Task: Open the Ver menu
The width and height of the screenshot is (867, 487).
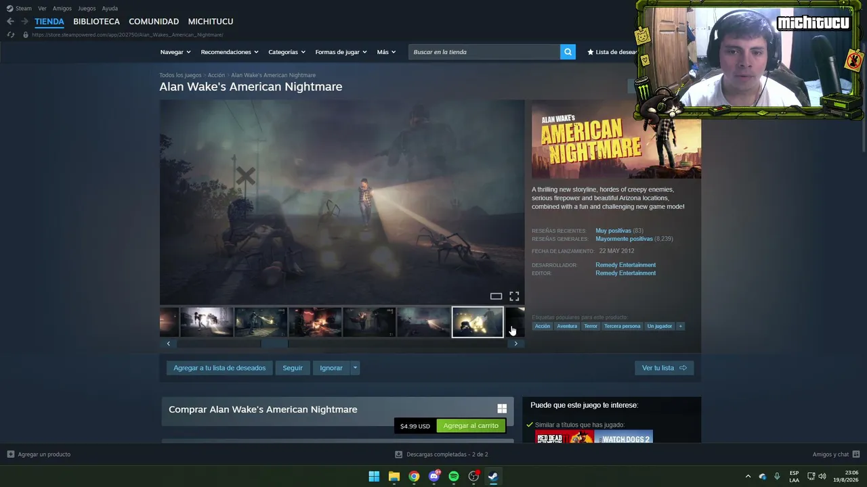Action: (x=43, y=9)
